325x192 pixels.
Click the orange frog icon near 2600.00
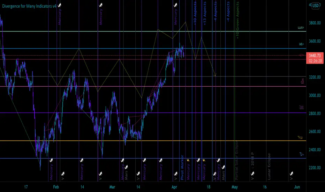pyautogui.click(x=300, y=137)
